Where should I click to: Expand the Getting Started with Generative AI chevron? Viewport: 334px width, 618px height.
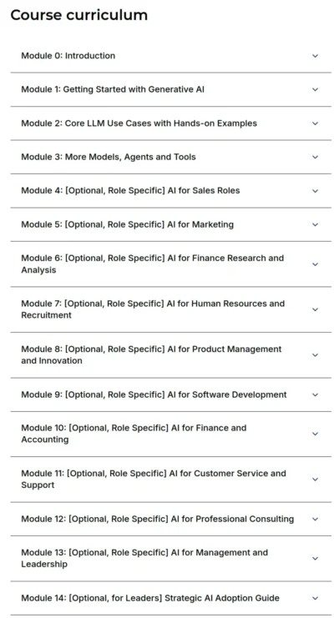tap(315, 89)
